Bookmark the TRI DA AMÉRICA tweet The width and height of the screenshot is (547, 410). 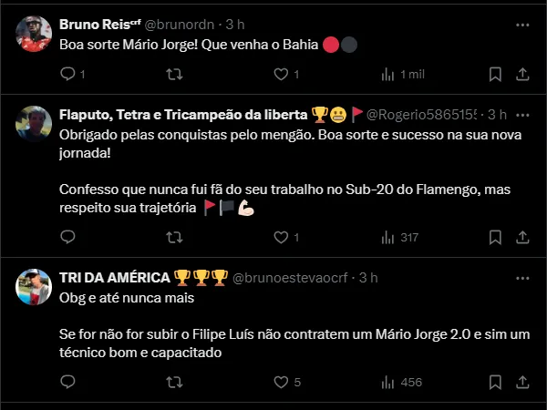click(x=495, y=382)
